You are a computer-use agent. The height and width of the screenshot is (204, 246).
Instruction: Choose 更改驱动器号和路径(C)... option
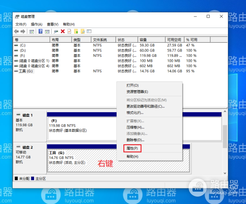[x=145, y=106]
